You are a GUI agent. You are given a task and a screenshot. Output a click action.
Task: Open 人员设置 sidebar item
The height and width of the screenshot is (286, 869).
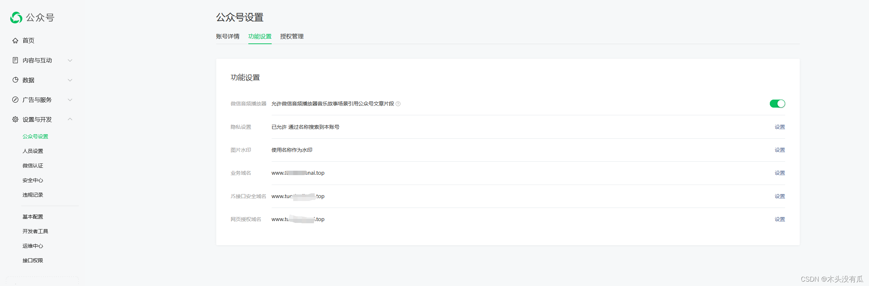(33, 151)
